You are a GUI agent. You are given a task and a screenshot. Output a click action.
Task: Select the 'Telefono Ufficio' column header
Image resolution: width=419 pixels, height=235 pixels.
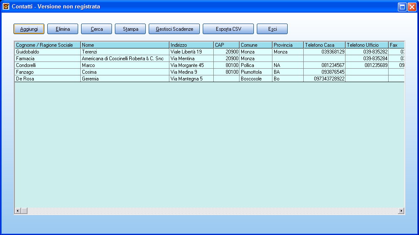coord(367,45)
